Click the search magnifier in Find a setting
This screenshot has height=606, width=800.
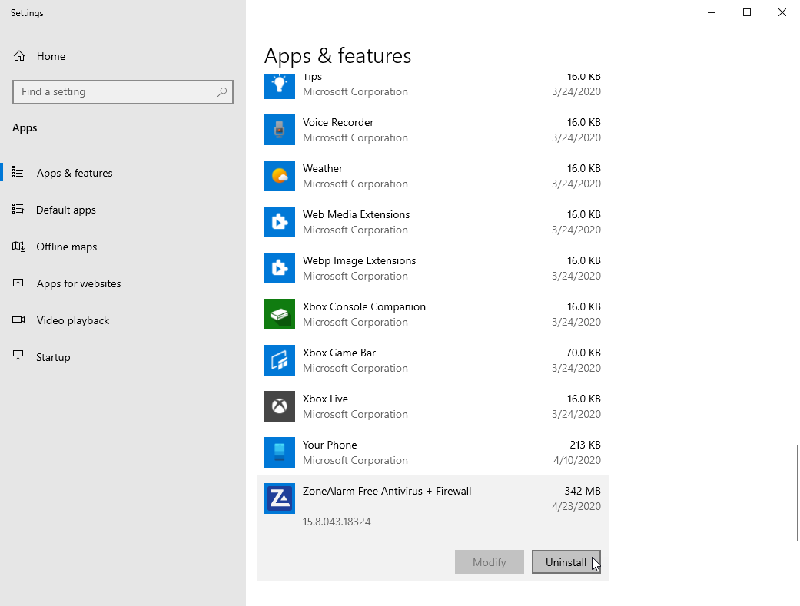click(x=222, y=92)
